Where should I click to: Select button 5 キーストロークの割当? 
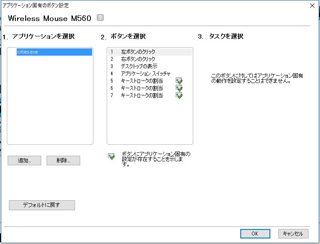click(150, 81)
